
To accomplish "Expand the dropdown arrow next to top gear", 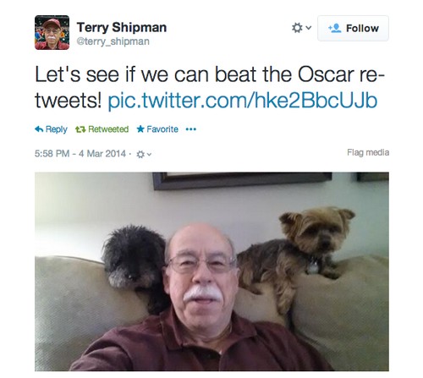I will point(309,28).
